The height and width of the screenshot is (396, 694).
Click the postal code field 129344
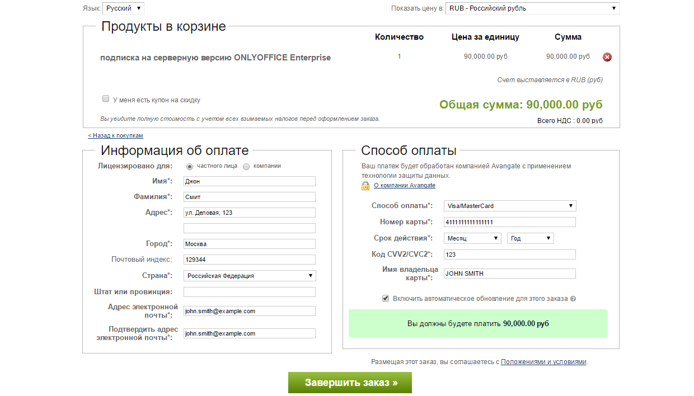pyautogui.click(x=250, y=260)
